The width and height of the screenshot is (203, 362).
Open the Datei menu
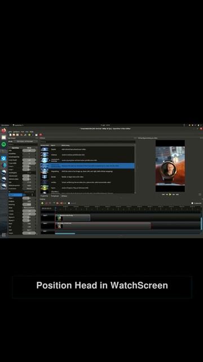tap(10, 132)
